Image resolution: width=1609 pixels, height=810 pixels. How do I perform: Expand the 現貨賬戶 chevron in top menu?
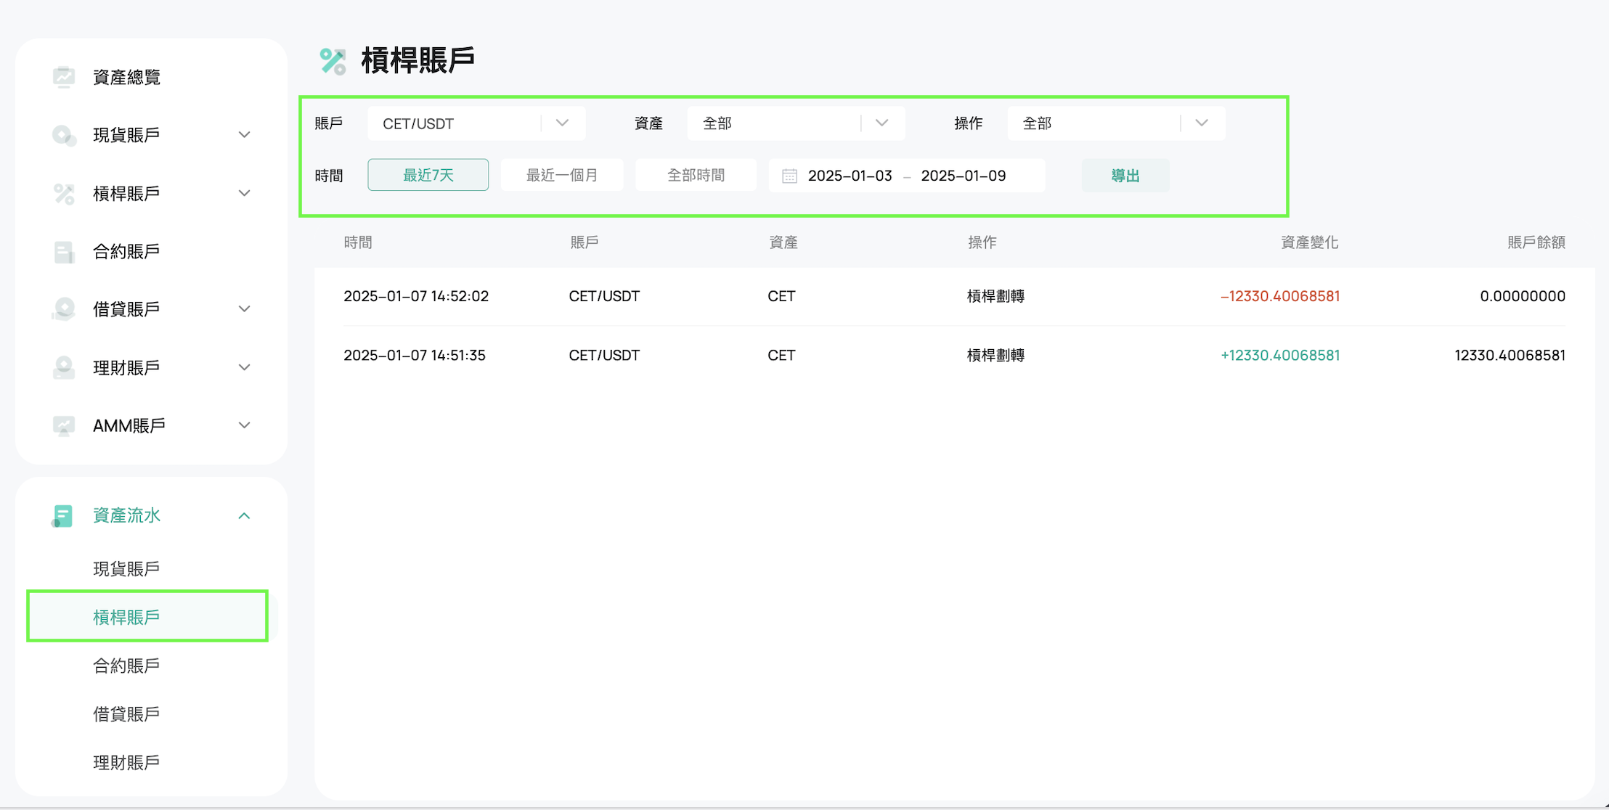[245, 135]
